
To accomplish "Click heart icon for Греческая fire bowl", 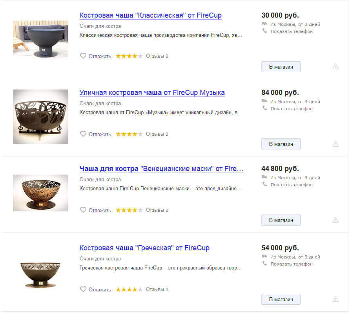I will tap(83, 289).
